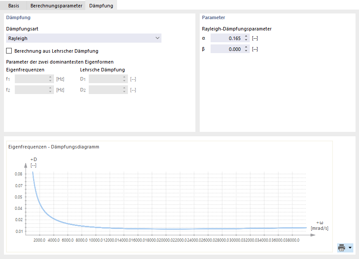Screen dimensions: 359x259
Task: Expand the Dämpfungsart dropdown showing Rayleigh
Action: click(84, 38)
